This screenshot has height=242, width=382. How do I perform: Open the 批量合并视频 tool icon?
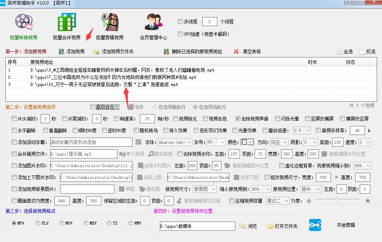click(67, 22)
